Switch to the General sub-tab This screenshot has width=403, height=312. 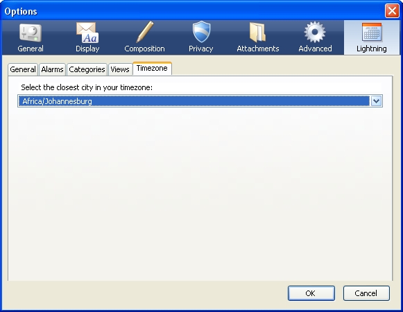pyautogui.click(x=23, y=69)
